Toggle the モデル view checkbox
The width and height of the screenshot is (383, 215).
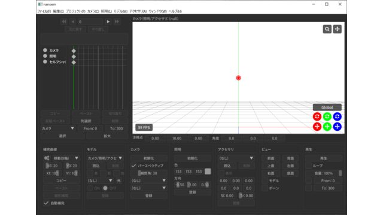pos(265,180)
